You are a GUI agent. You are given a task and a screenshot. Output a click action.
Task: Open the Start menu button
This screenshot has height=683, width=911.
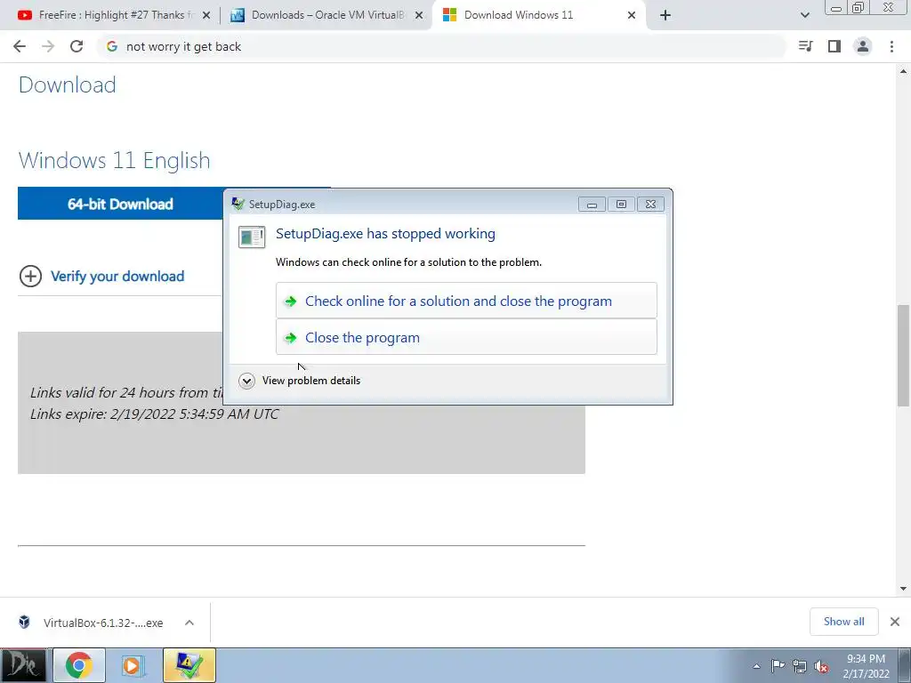(23, 665)
